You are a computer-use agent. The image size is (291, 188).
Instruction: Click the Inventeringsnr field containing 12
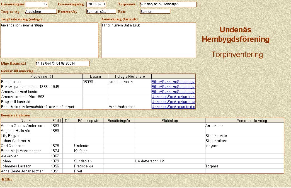(x=37, y=4)
